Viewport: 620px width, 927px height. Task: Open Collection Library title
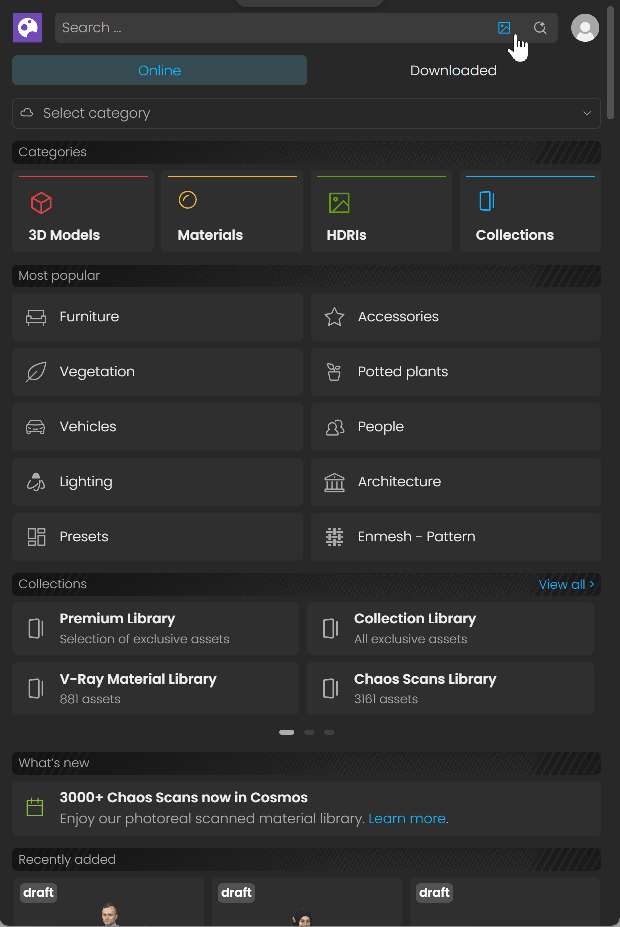[415, 619]
